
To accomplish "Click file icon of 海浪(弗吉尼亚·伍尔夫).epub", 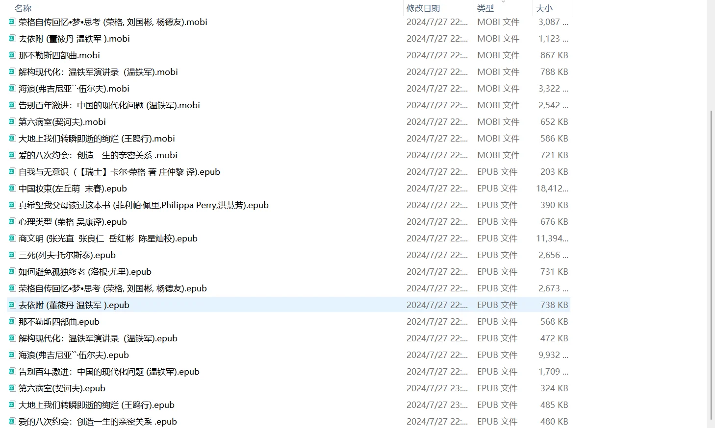I will (12, 355).
